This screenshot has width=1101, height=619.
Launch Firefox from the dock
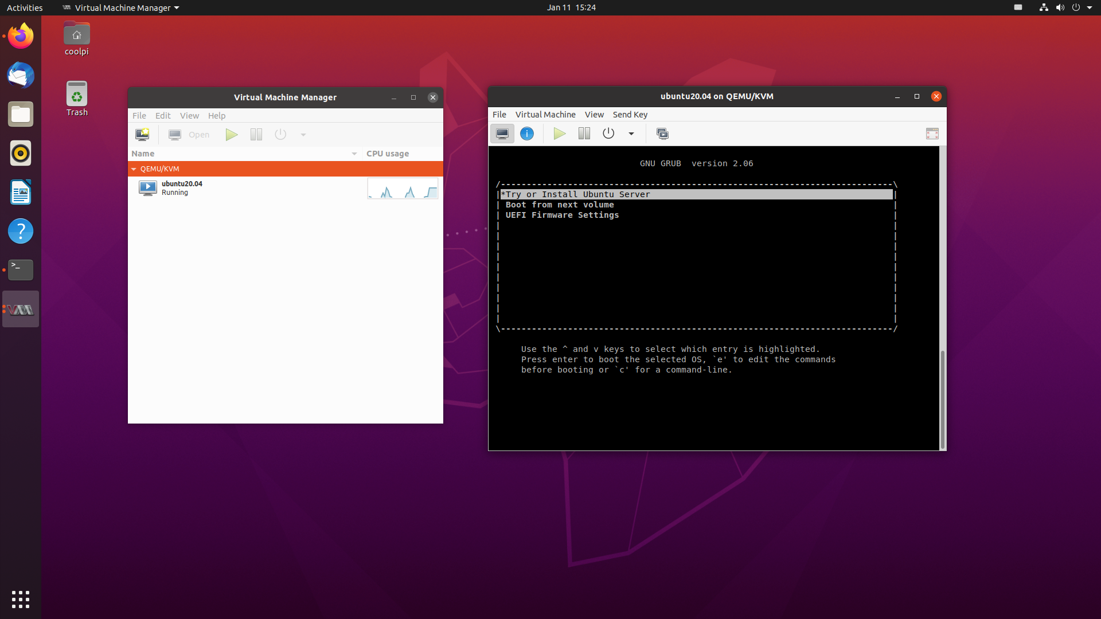[x=21, y=36]
